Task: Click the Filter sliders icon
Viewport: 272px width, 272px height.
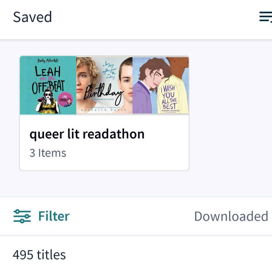Action: pos(22,216)
